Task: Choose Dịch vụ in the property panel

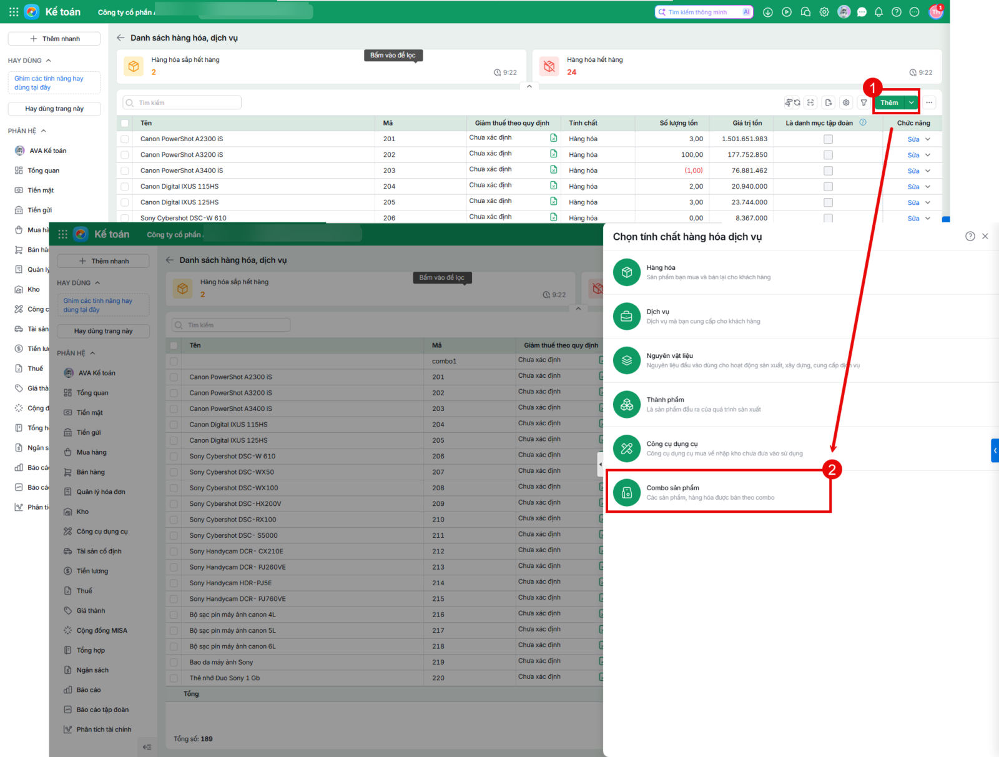Action: tap(802, 317)
